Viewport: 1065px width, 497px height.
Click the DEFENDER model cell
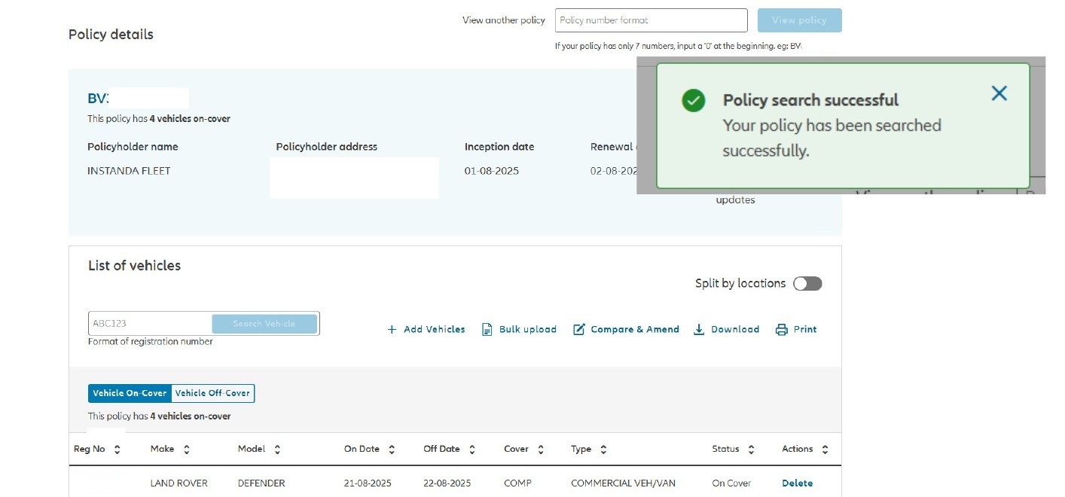point(261,483)
